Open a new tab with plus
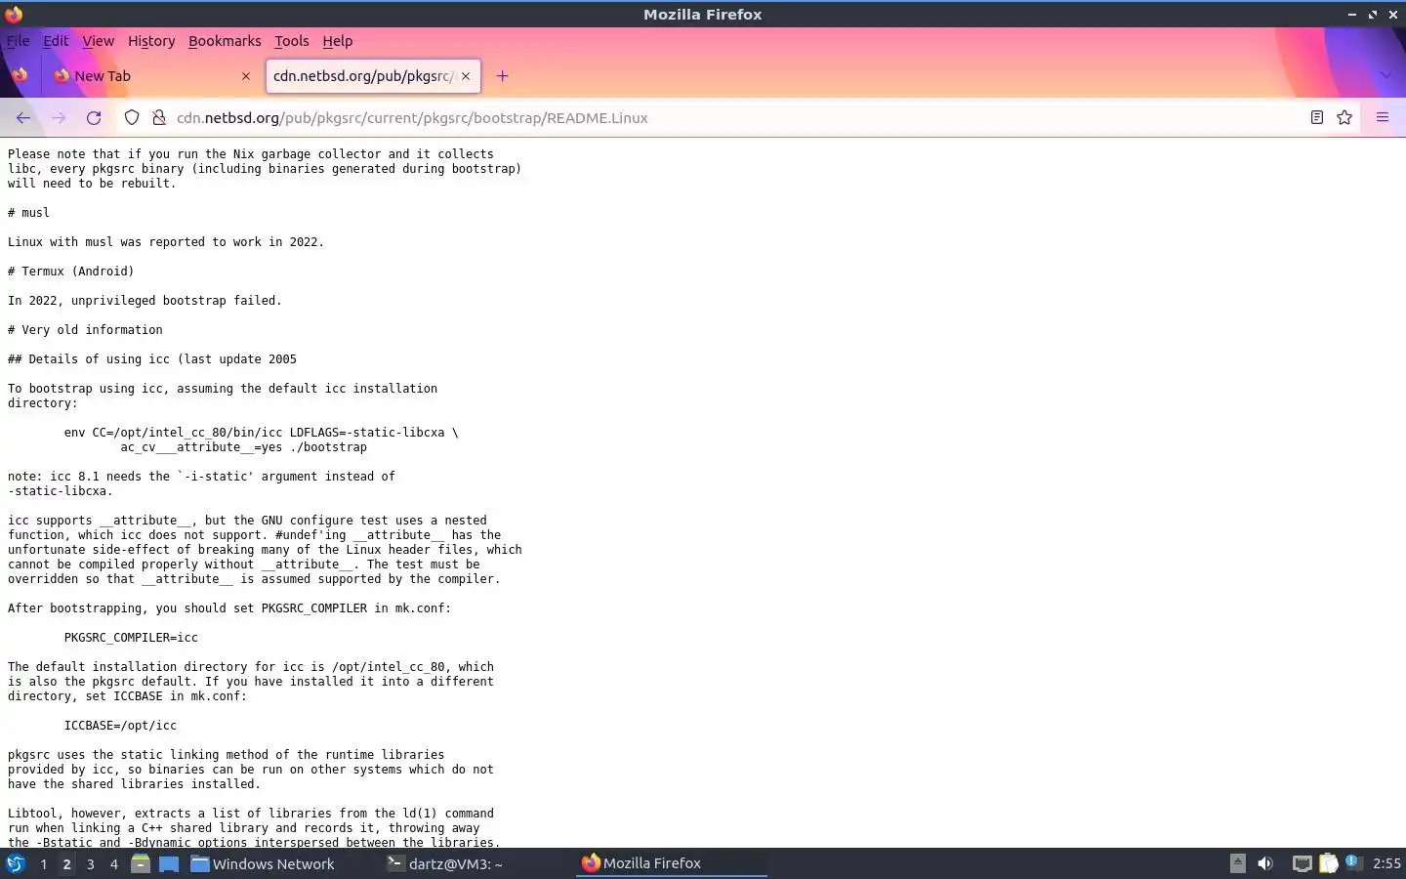 point(503,76)
